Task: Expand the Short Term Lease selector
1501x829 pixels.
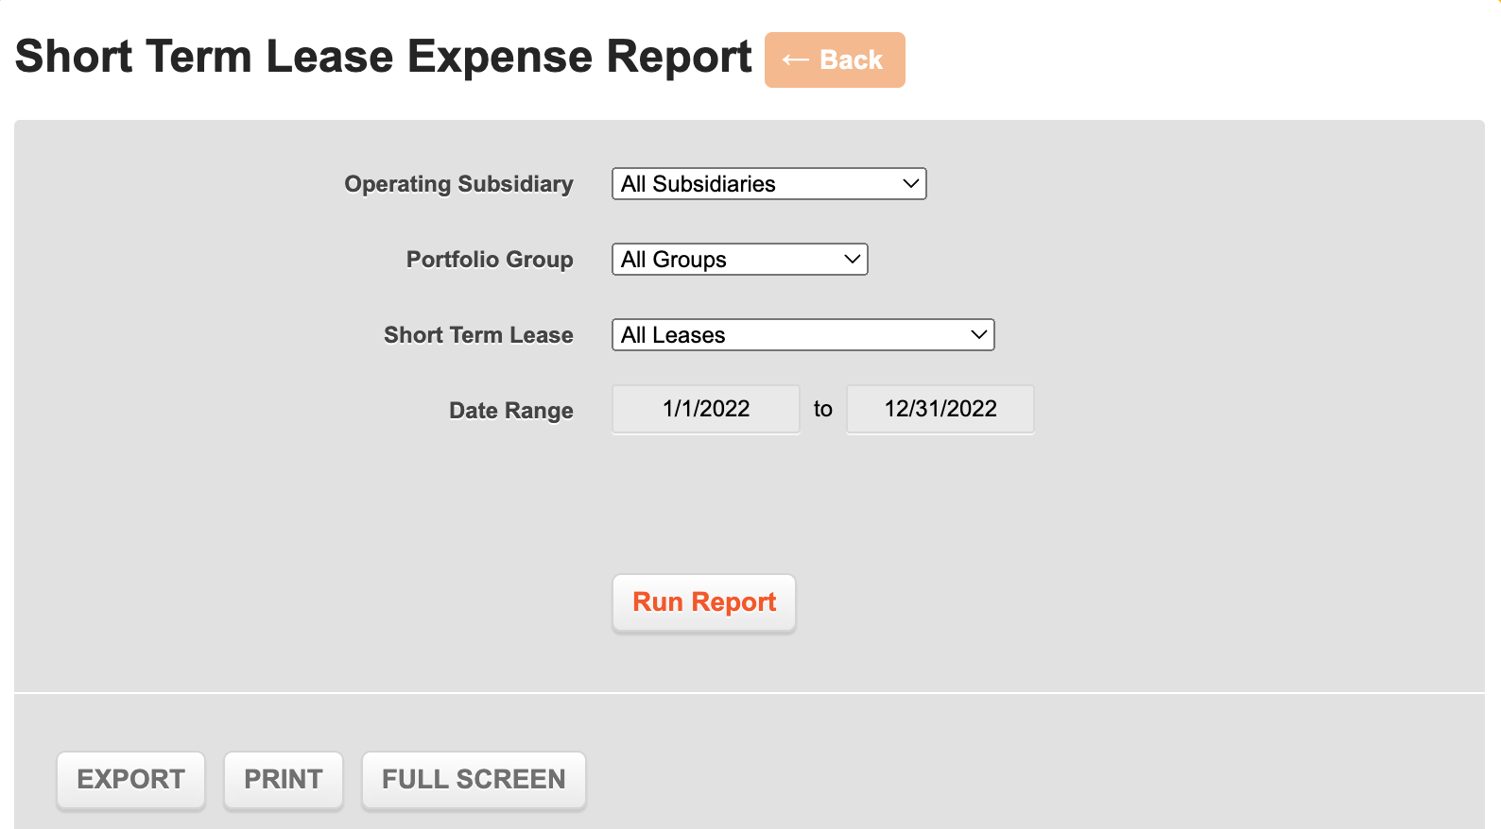Action: [x=802, y=334]
